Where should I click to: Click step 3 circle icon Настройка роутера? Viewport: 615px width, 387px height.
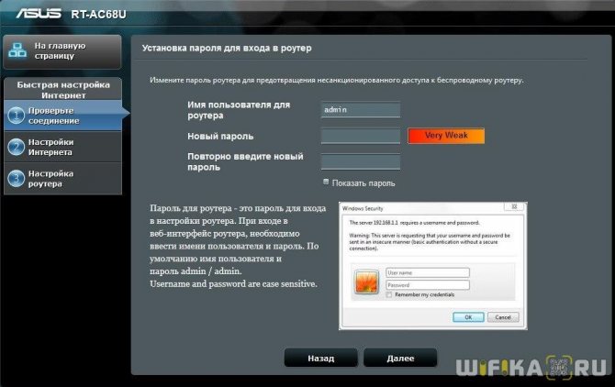pyautogui.click(x=17, y=179)
